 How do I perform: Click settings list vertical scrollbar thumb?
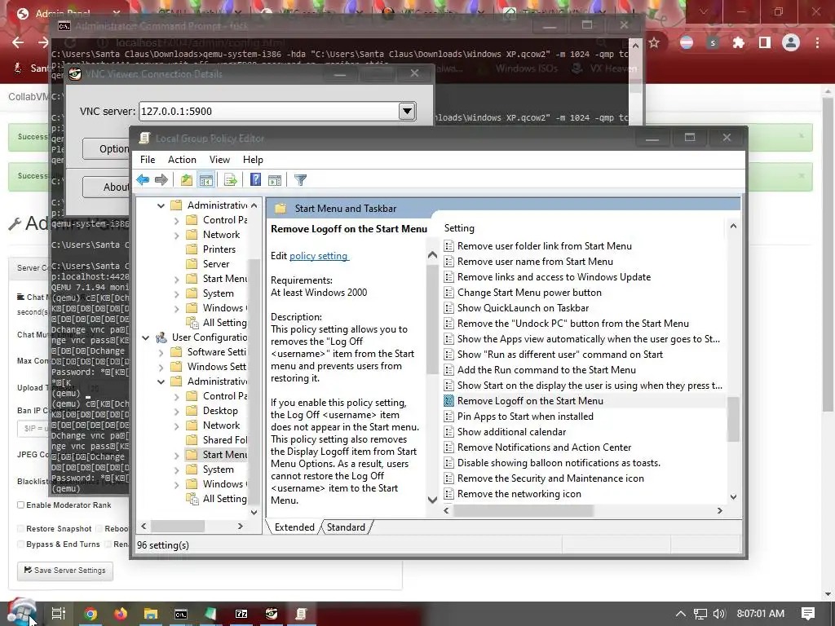point(733,419)
